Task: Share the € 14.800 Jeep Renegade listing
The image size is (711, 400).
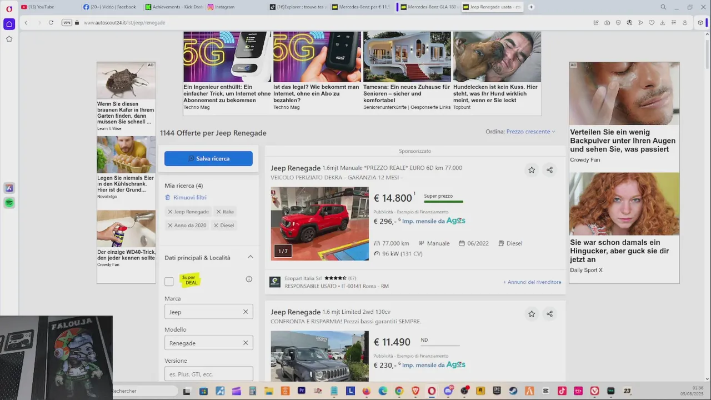Action: click(x=549, y=170)
